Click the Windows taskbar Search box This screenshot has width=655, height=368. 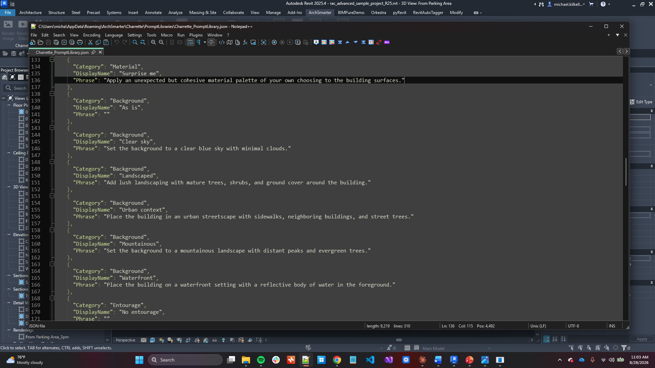[185, 360]
